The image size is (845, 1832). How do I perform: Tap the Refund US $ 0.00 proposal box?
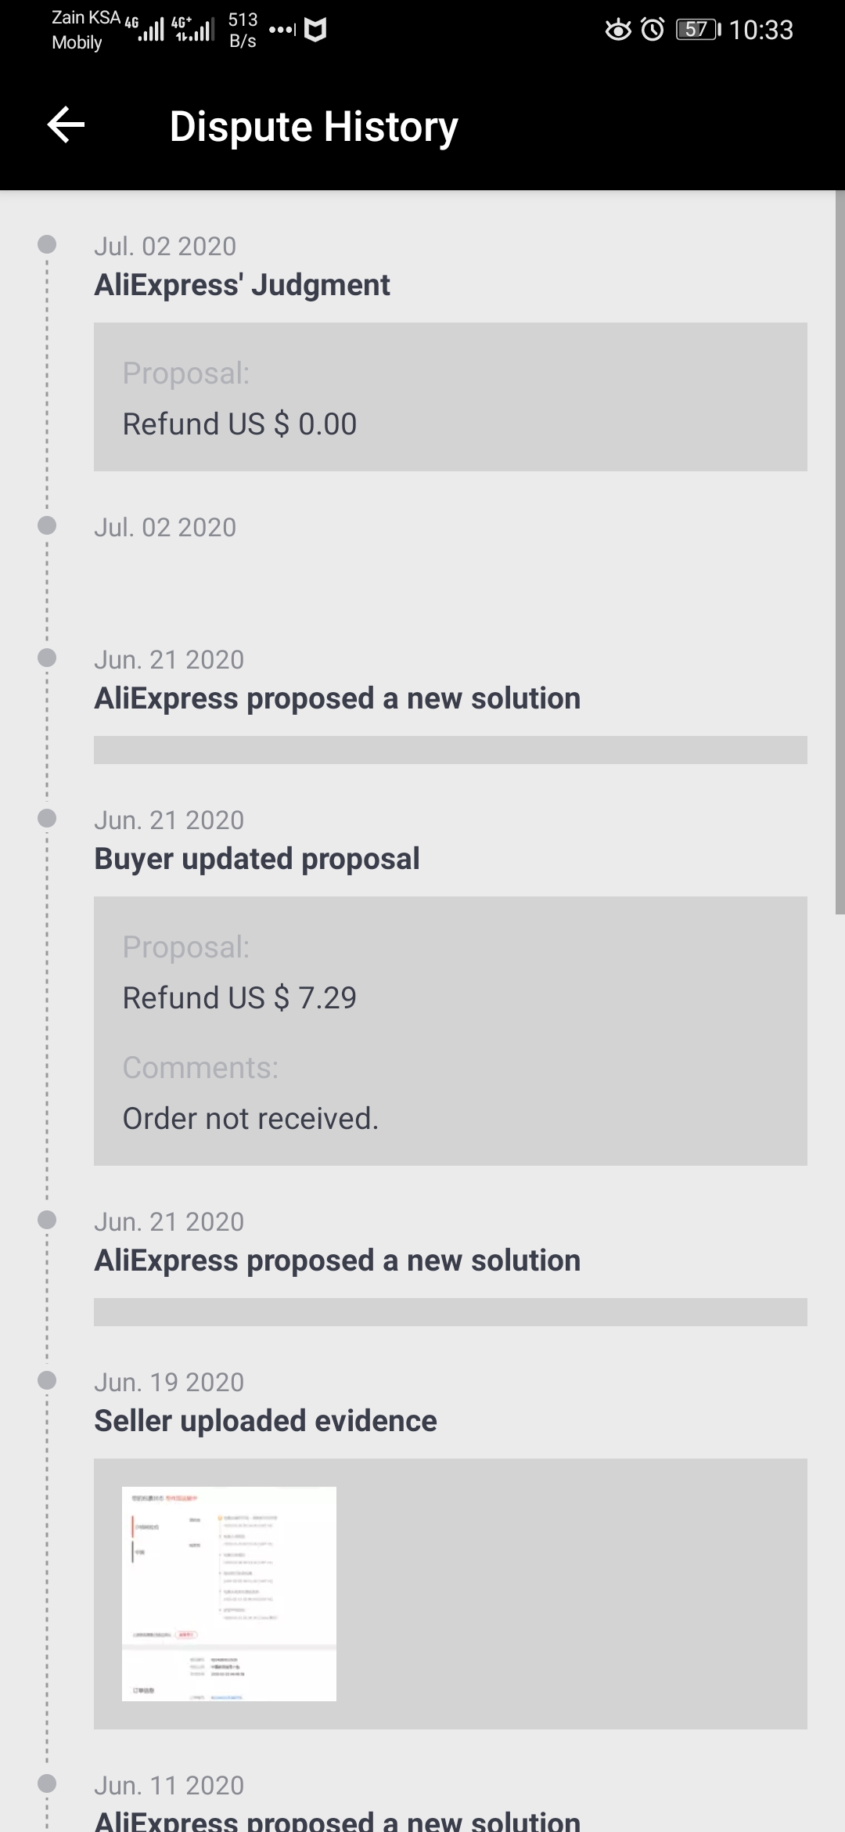(451, 397)
